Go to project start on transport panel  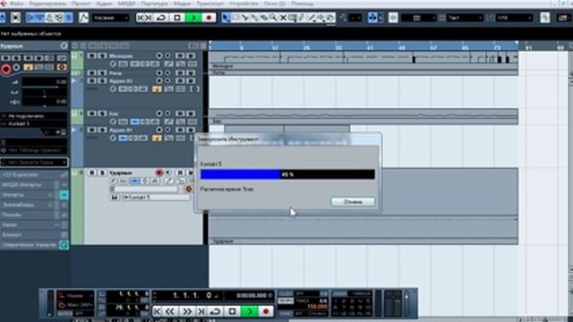[158, 311]
